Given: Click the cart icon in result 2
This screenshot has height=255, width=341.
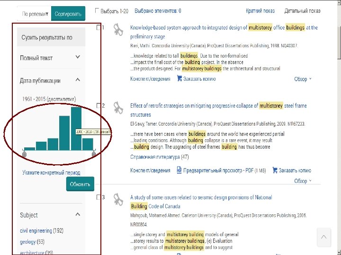Looking at the screenshot, I should pyautogui.click(x=275, y=170).
